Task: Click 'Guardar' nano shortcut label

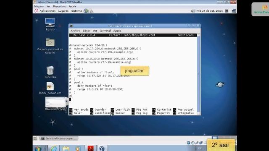Action: pos(100,109)
